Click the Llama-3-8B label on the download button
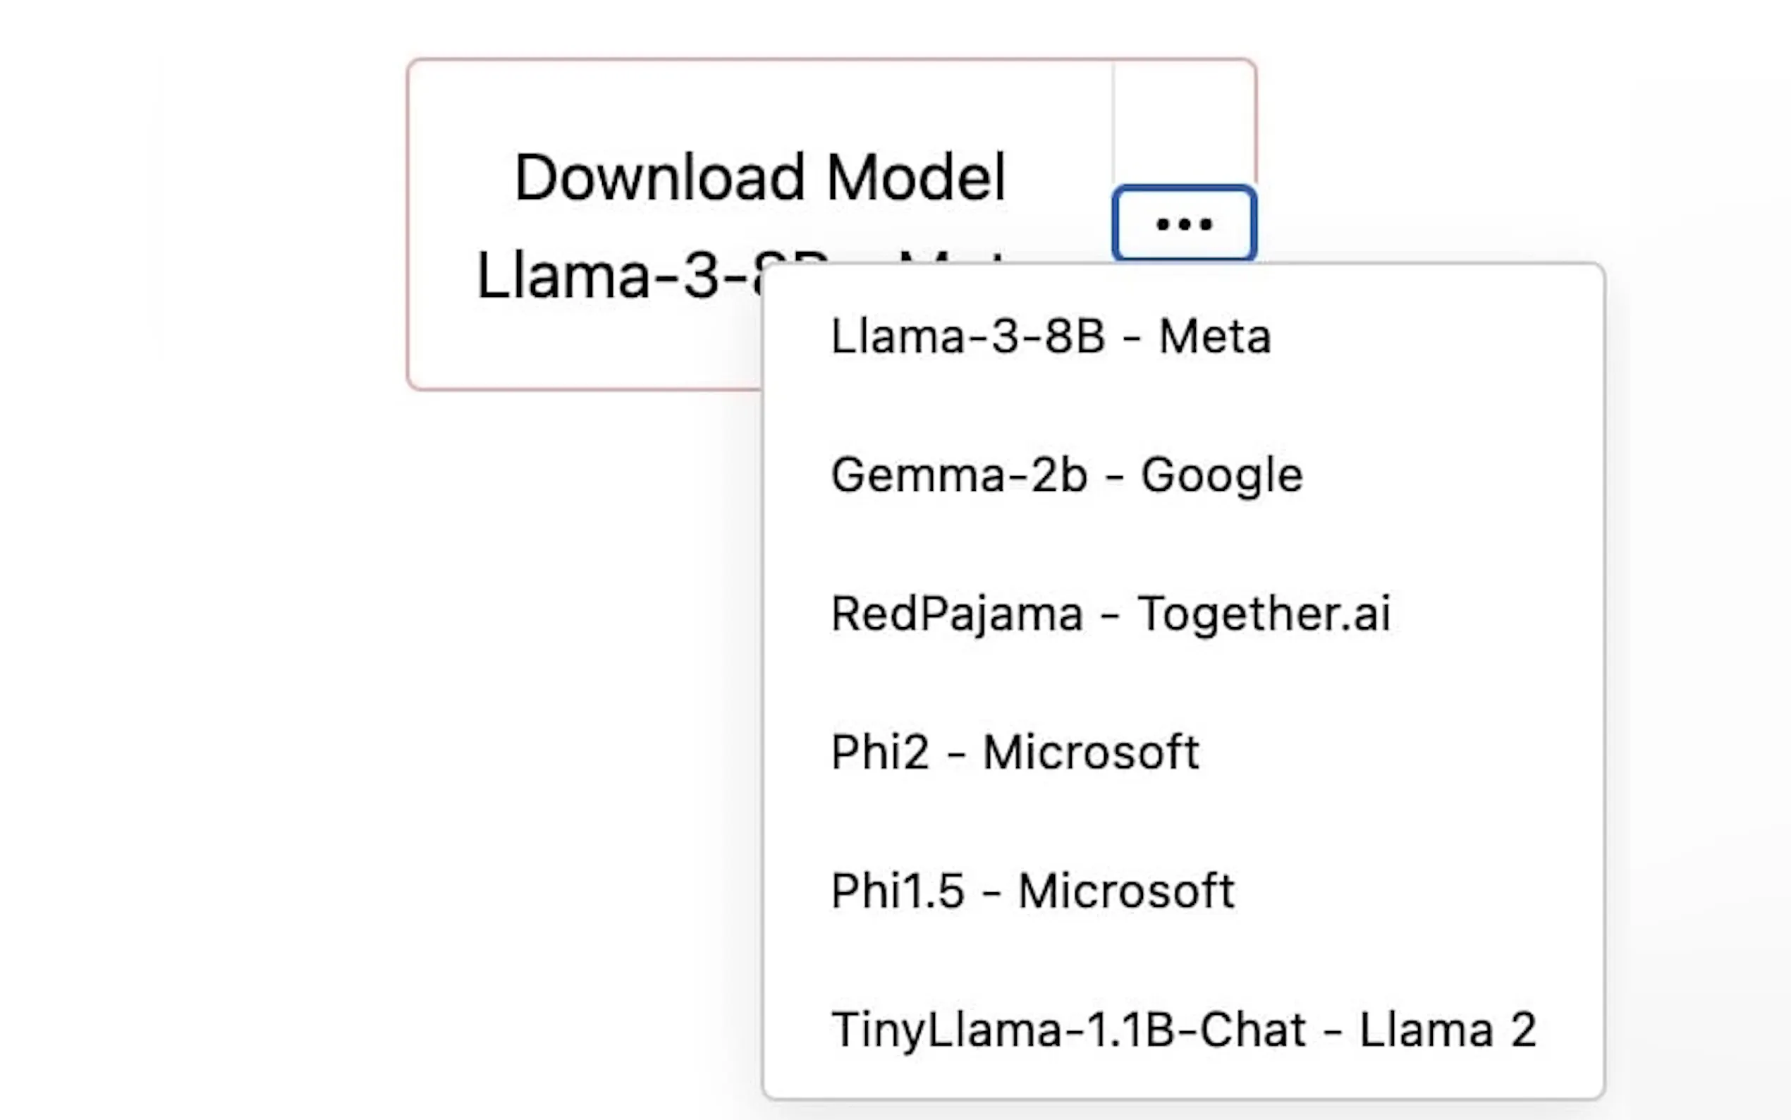 coord(615,276)
